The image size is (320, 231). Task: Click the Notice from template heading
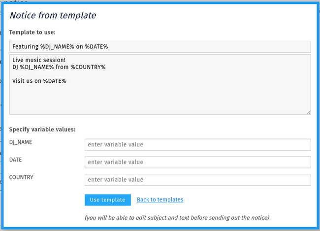pos(53,15)
